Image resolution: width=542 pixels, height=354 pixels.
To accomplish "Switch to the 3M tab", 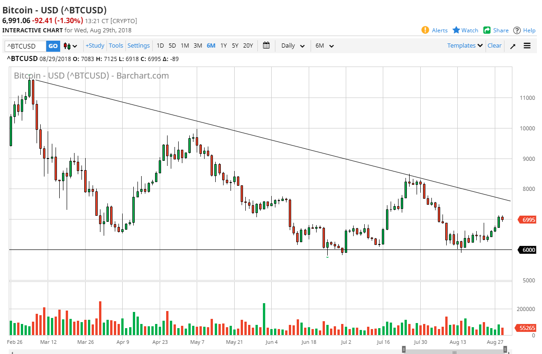I will (198, 46).
